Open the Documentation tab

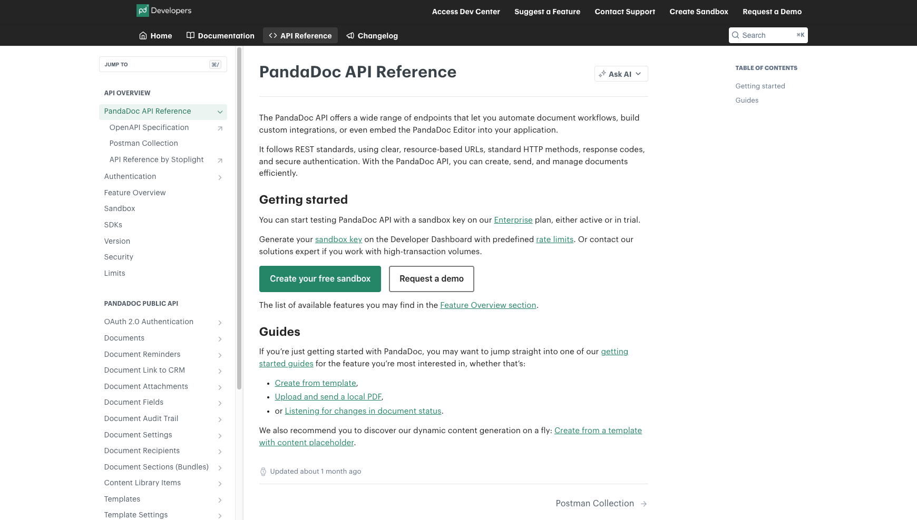[x=220, y=35]
